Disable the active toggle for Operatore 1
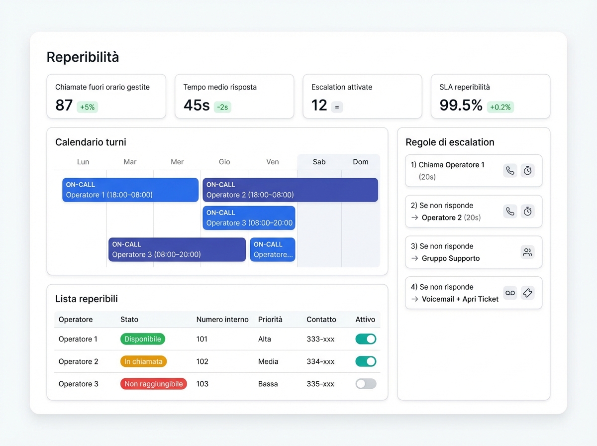 point(366,339)
